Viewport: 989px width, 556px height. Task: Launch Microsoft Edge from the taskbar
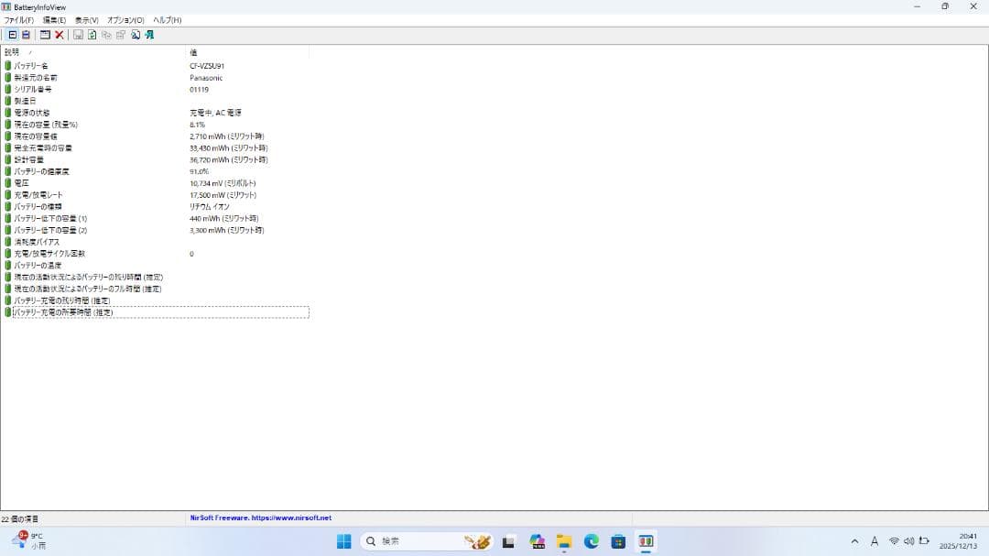(x=591, y=541)
